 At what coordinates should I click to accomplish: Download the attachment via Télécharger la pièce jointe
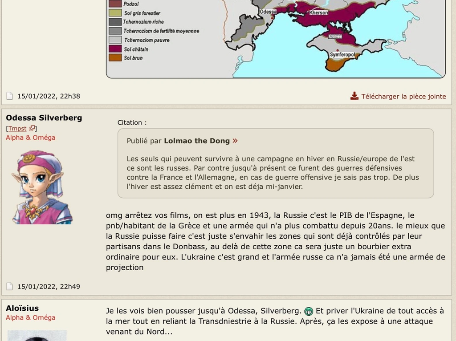point(403,96)
